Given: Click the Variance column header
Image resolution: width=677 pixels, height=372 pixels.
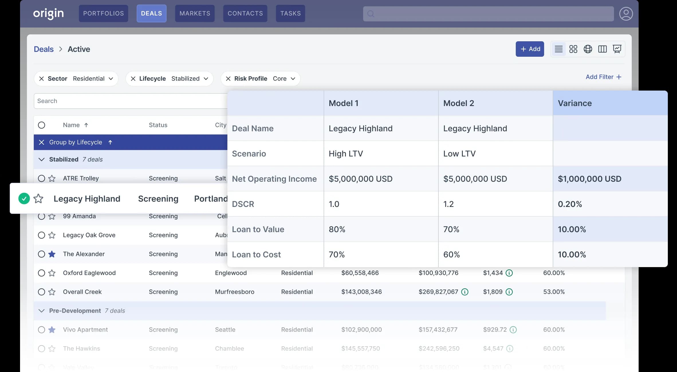Looking at the screenshot, I should coord(610,103).
